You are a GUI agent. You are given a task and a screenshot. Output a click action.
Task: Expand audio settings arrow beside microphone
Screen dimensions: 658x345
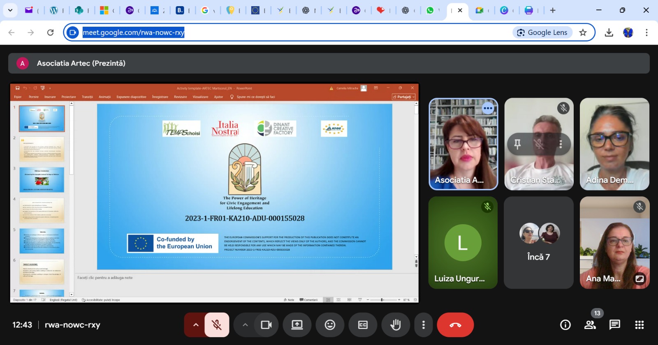[196, 325]
